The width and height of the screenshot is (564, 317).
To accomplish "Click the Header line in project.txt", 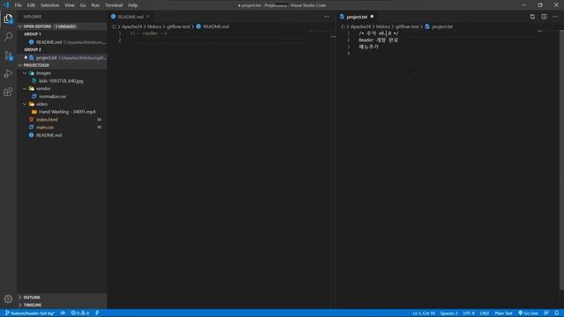I will [x=378, y=40].
